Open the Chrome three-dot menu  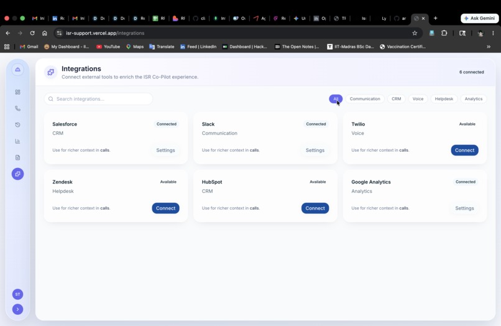pyautogui.click(x=493, y=33)
